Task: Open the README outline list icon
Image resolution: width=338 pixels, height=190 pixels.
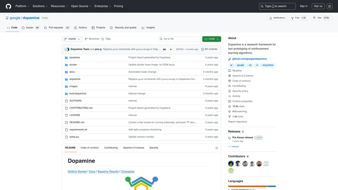Action: [217, 148]
